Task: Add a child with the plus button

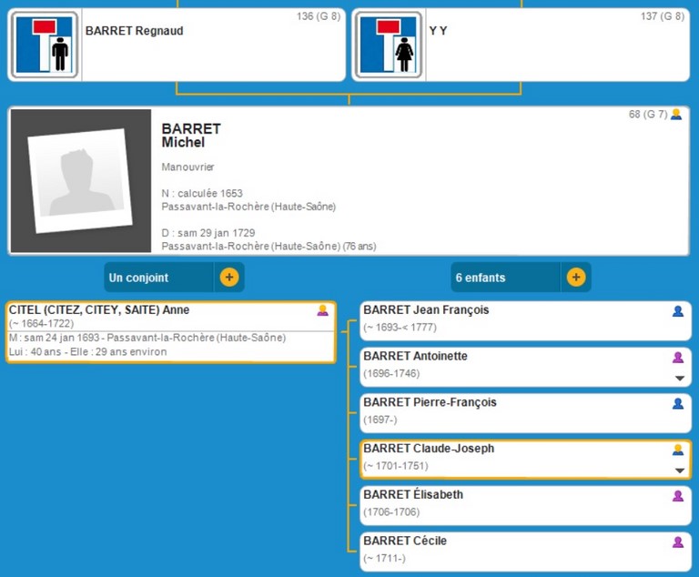Action: [576, 278]
